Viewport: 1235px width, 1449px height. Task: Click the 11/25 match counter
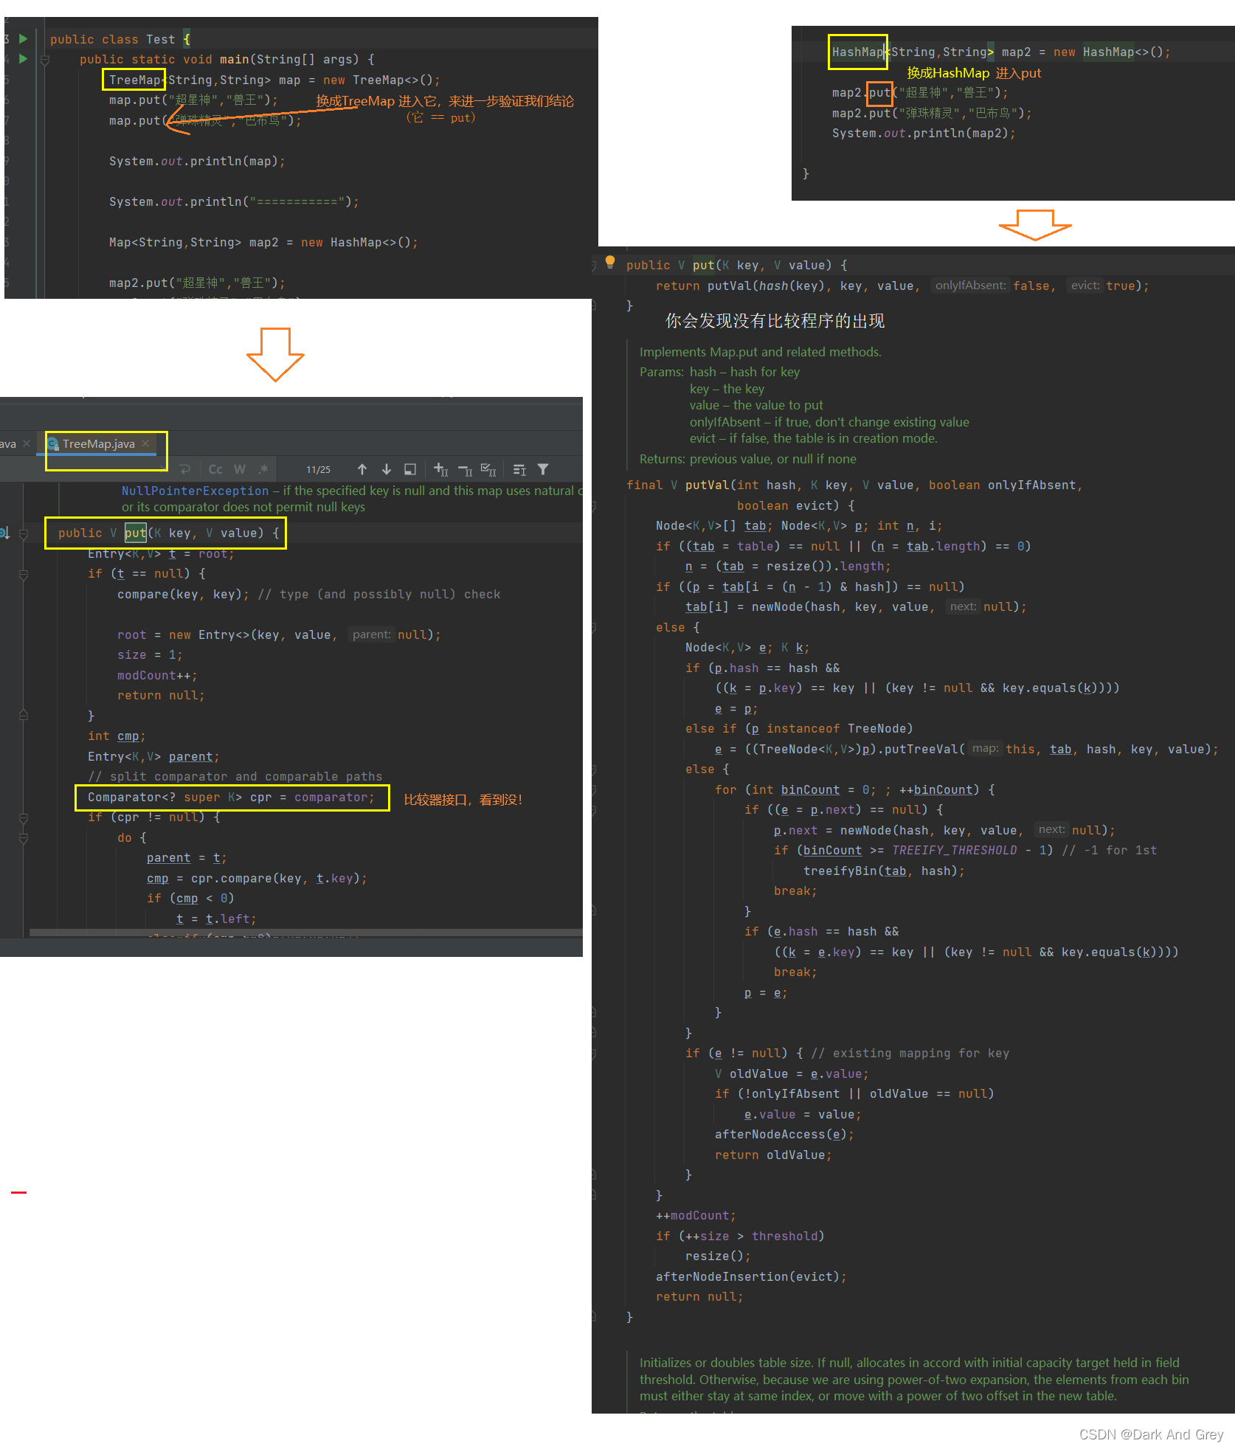pyautogui.click(x=318, y=469)
